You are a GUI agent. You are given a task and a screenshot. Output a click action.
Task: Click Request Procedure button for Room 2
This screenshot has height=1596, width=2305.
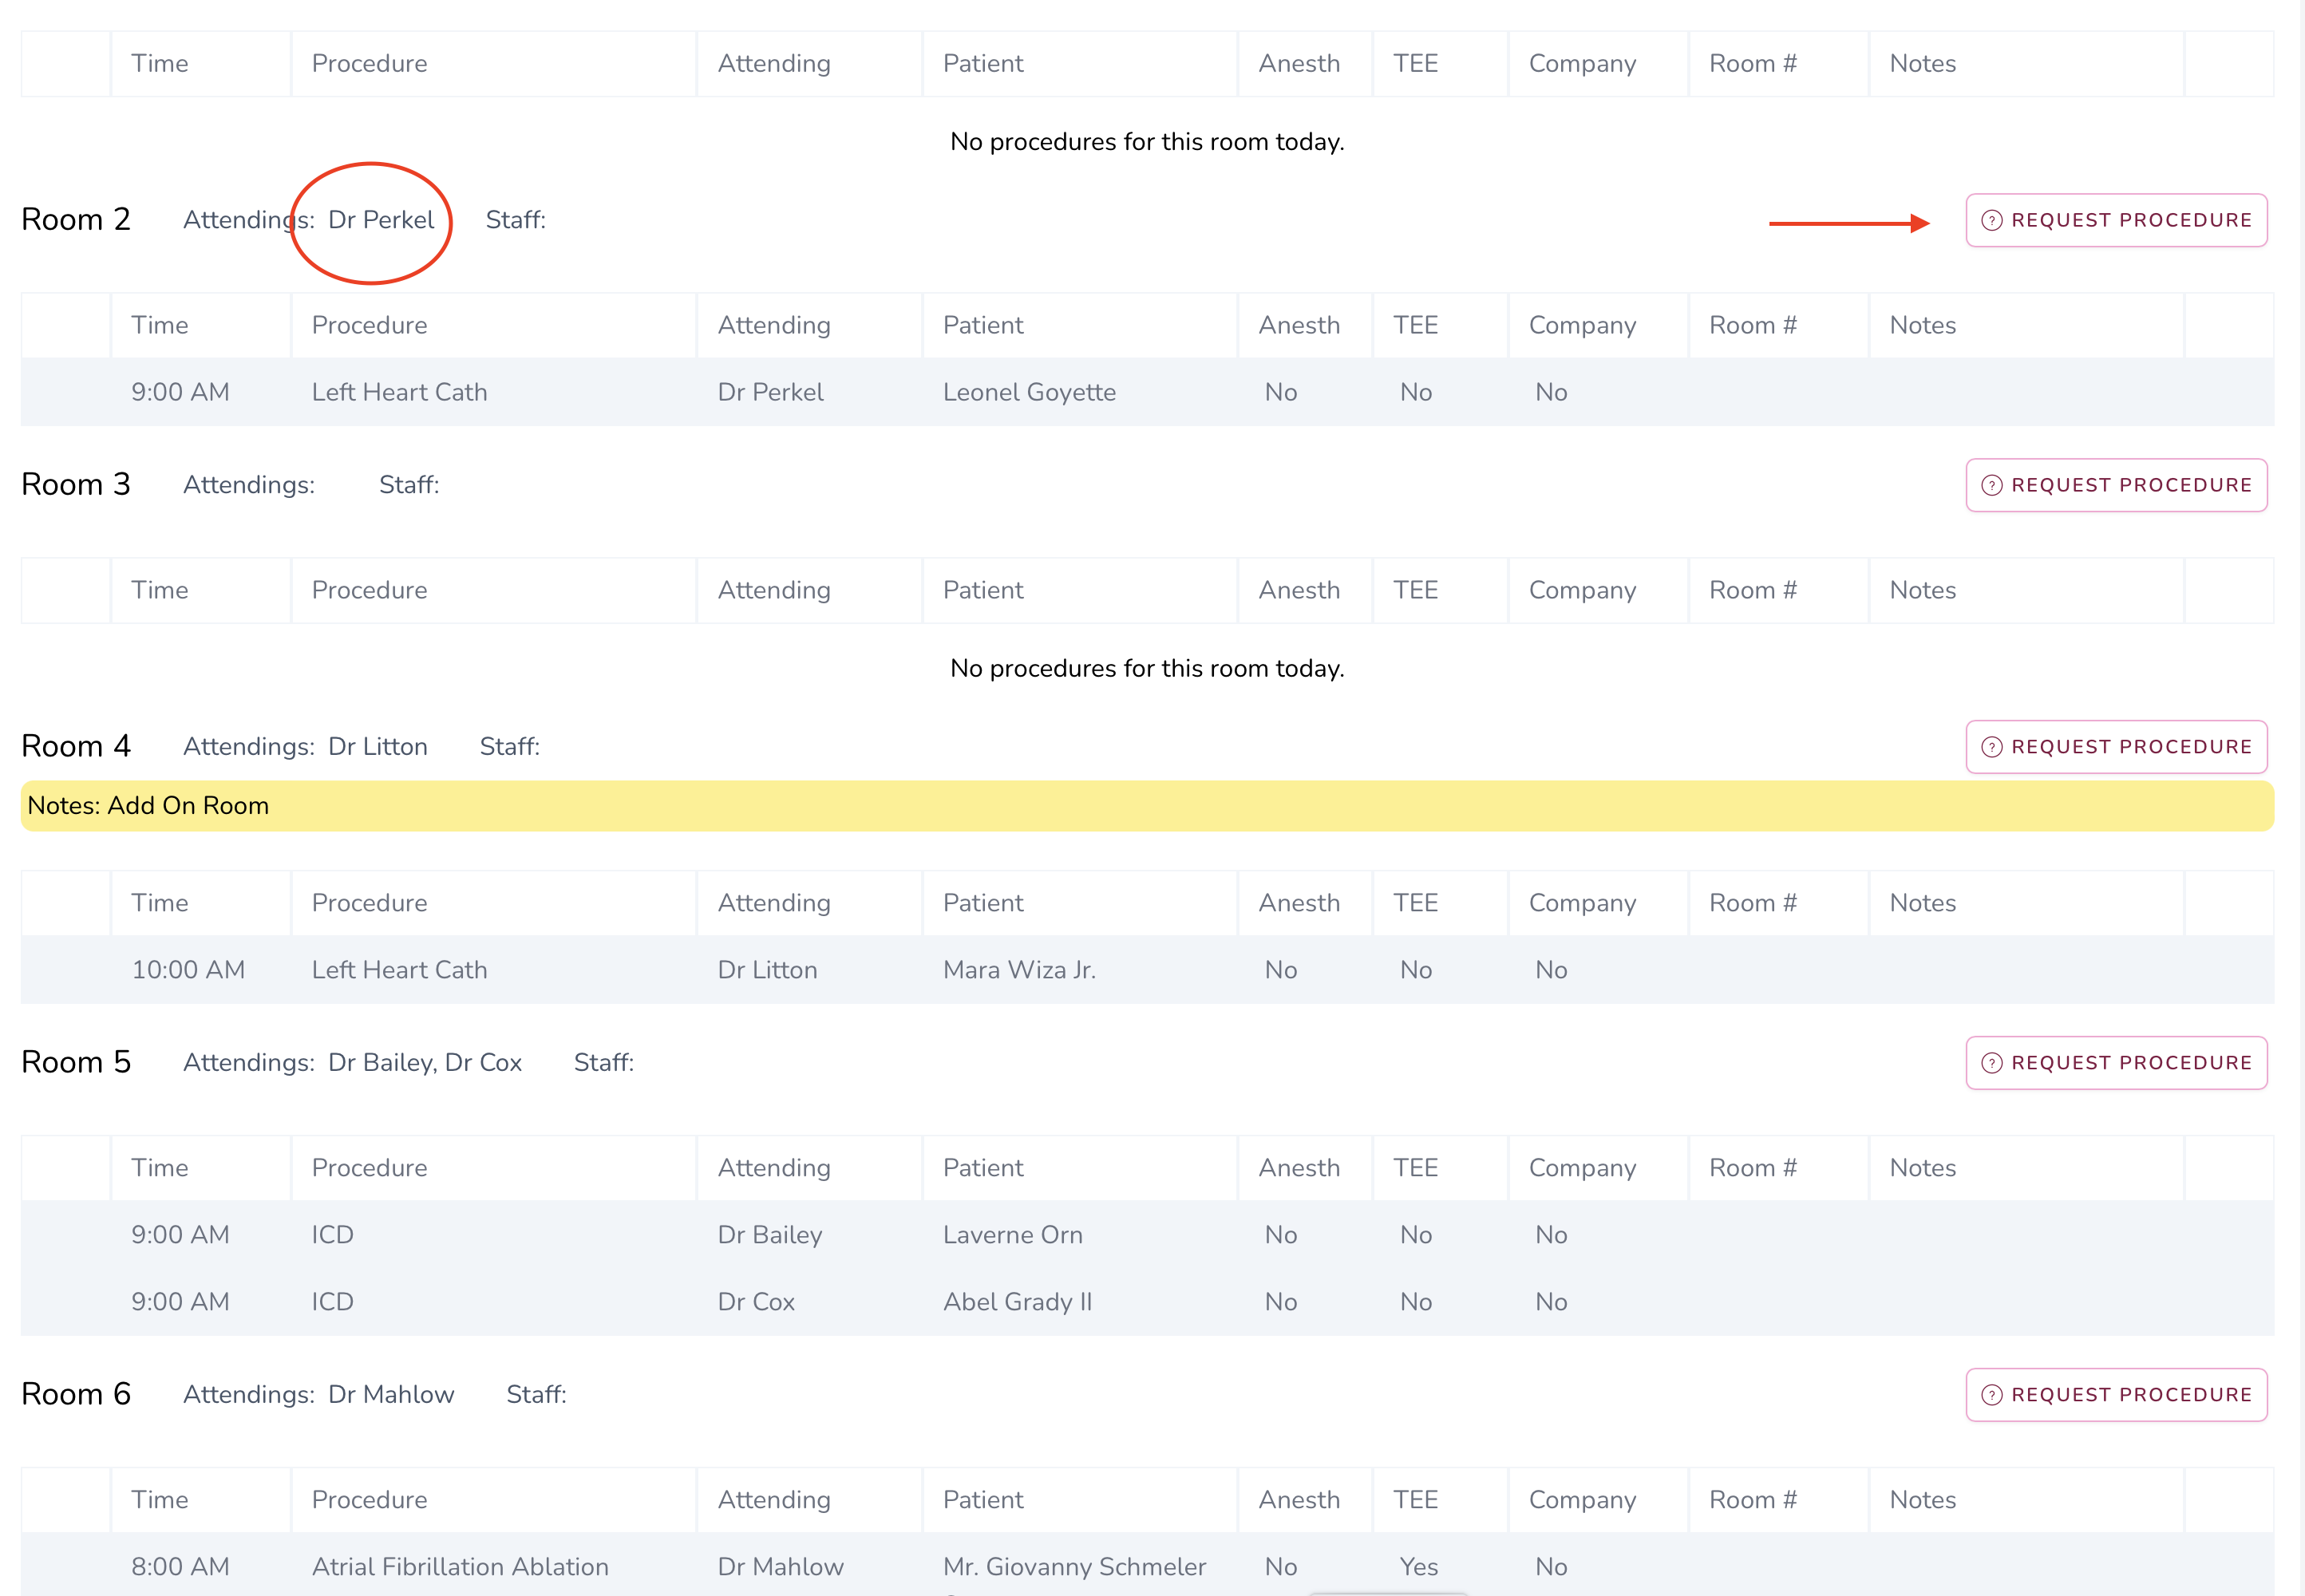pyautogui.click(x=2115, y=220)
